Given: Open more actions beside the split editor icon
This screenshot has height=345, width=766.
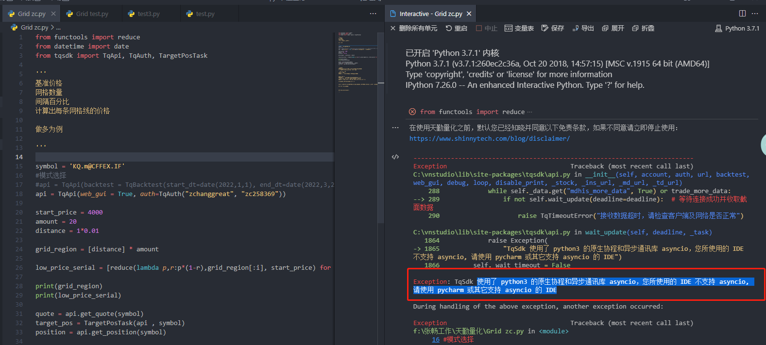Looking at the screenshot, I should pos(755,13).
